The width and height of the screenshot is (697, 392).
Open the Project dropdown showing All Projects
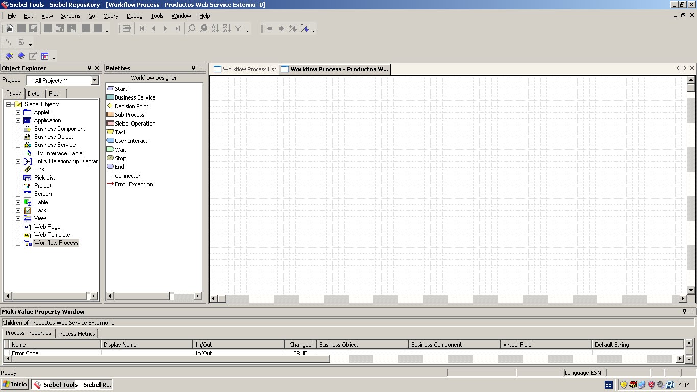pos(94,80)
